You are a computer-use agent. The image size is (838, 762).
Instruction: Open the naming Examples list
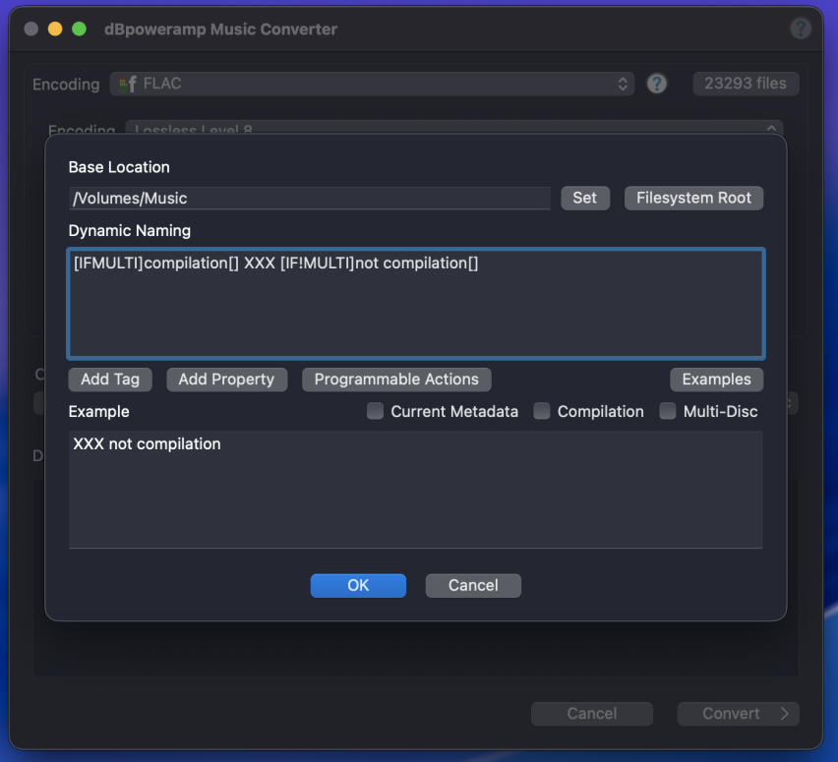tap(716, 380)
